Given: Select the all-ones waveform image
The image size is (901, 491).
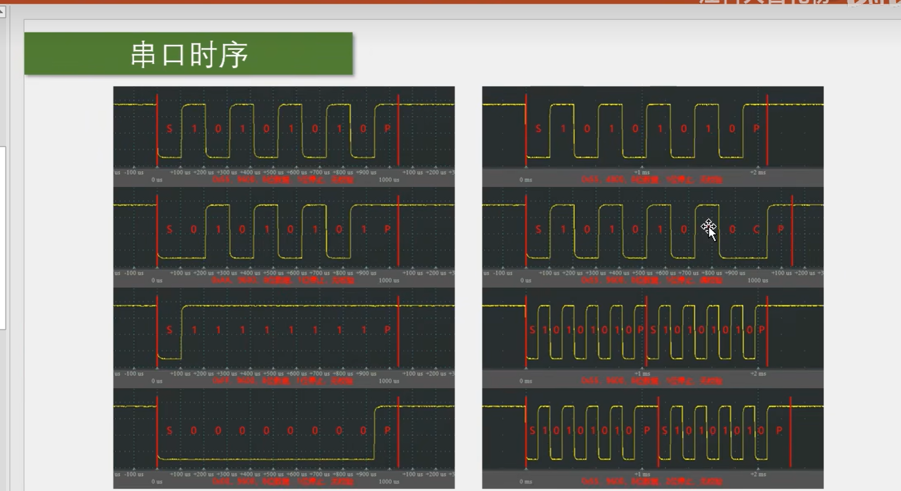Looking at the screenshot, I should tap(284, 337).
